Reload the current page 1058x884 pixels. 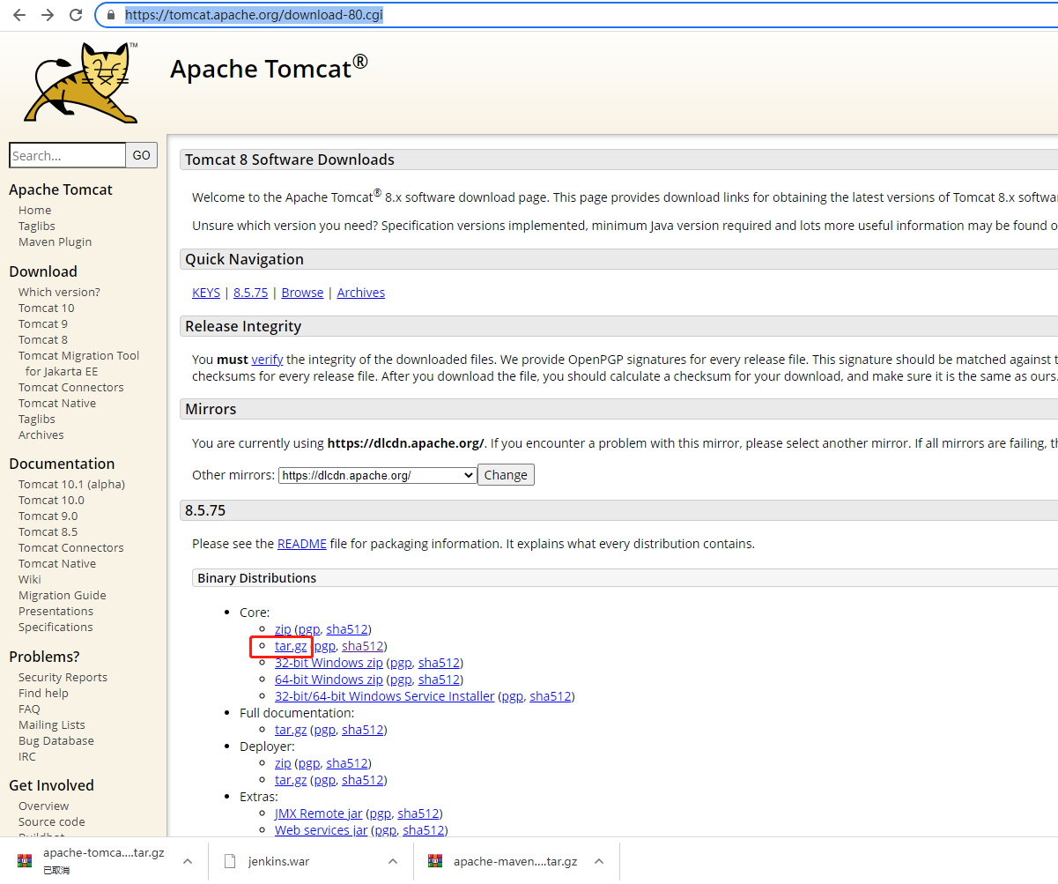76,14
